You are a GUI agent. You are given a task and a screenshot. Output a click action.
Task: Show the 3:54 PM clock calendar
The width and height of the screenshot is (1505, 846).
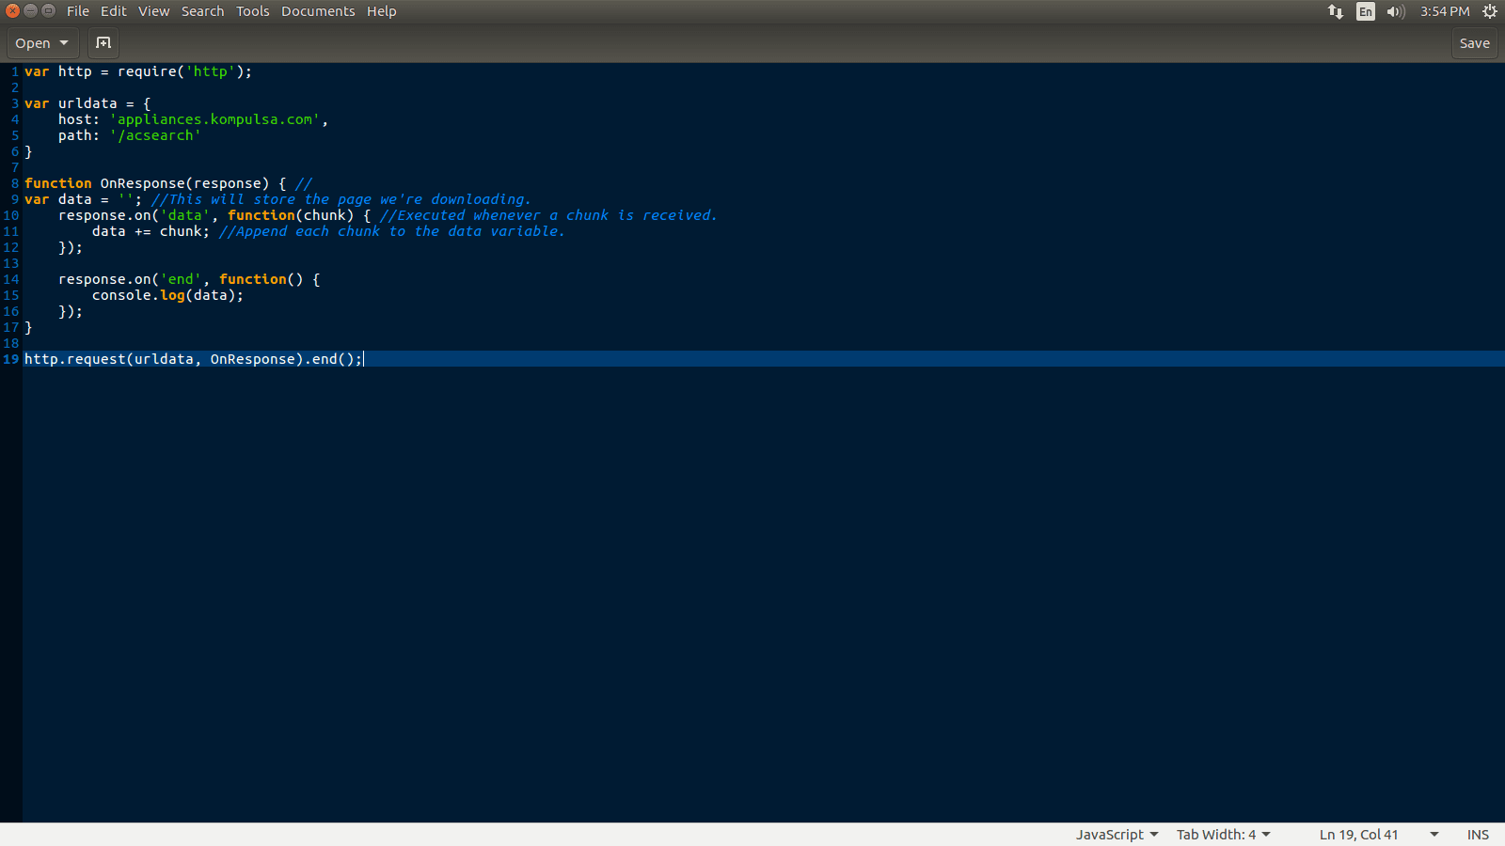click(1445, 11)
